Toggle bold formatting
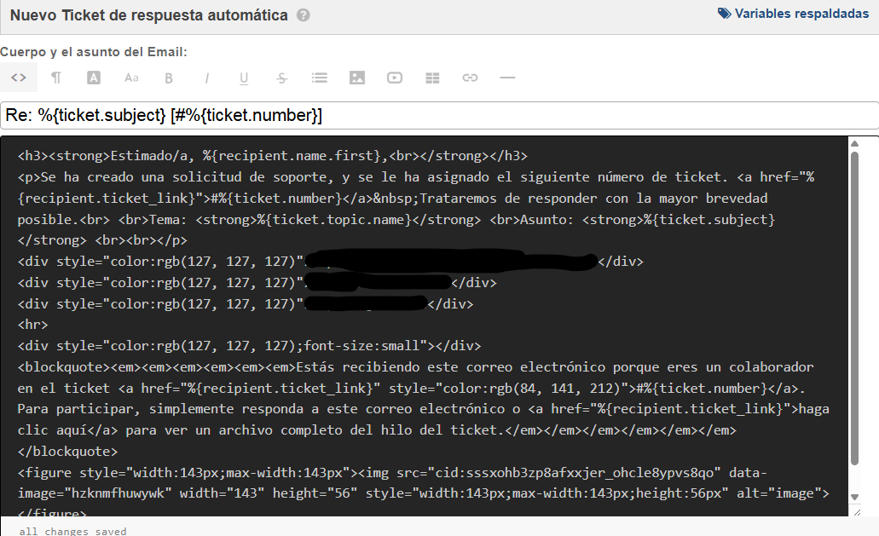This screenshot has width=879, height=536. coord(169,78)
